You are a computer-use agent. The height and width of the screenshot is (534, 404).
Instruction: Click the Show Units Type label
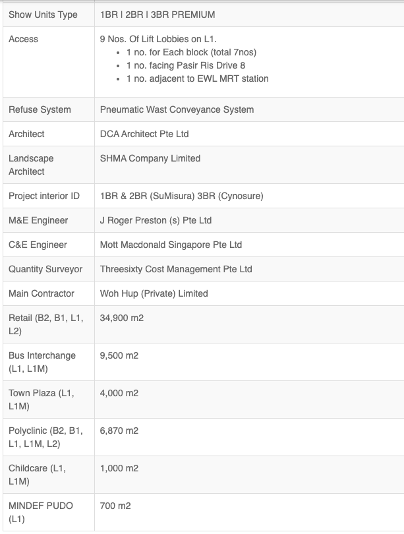pyautogui.click(x=43, y=15)
